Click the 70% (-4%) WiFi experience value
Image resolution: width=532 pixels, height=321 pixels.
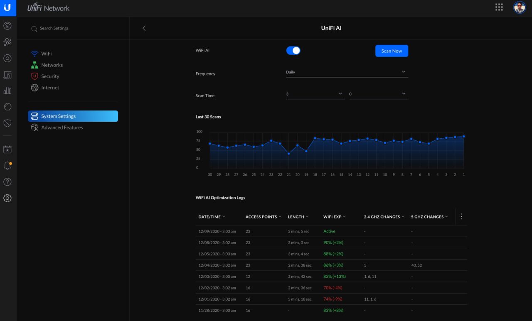click(333, 288)
